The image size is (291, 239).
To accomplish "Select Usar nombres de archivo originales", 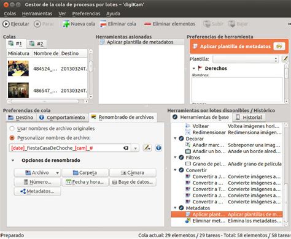I will (x=12, y=129).
